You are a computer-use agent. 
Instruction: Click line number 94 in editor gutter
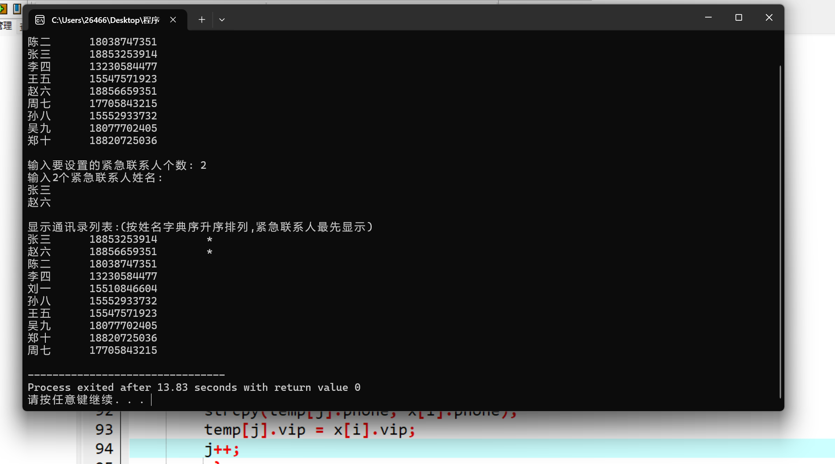click(104, 449)
